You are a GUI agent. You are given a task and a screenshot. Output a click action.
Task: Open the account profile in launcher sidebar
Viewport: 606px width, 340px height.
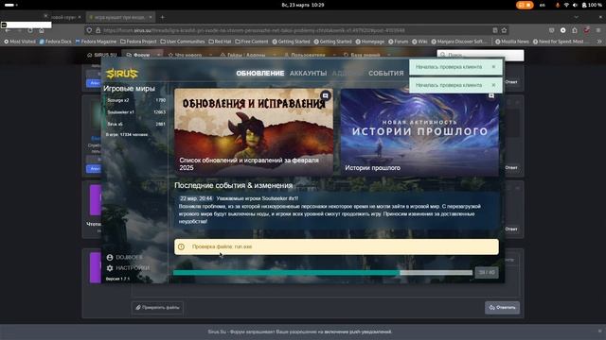(x=124, y=257)
